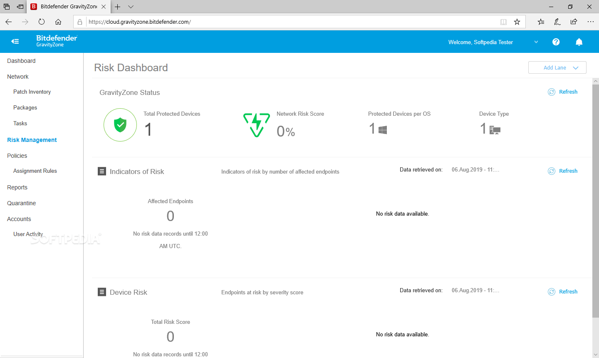The image size is (599, 358).
Task: Click the scrollbar down arrow
Action: [x=596, y=355]
